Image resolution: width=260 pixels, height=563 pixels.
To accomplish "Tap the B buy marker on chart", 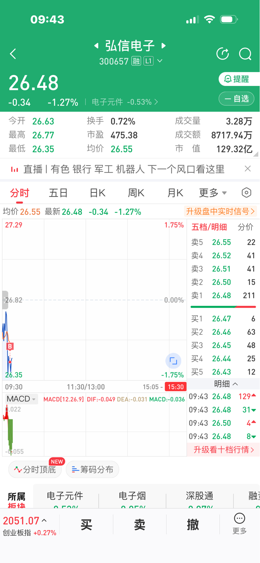I will point(10,346).
